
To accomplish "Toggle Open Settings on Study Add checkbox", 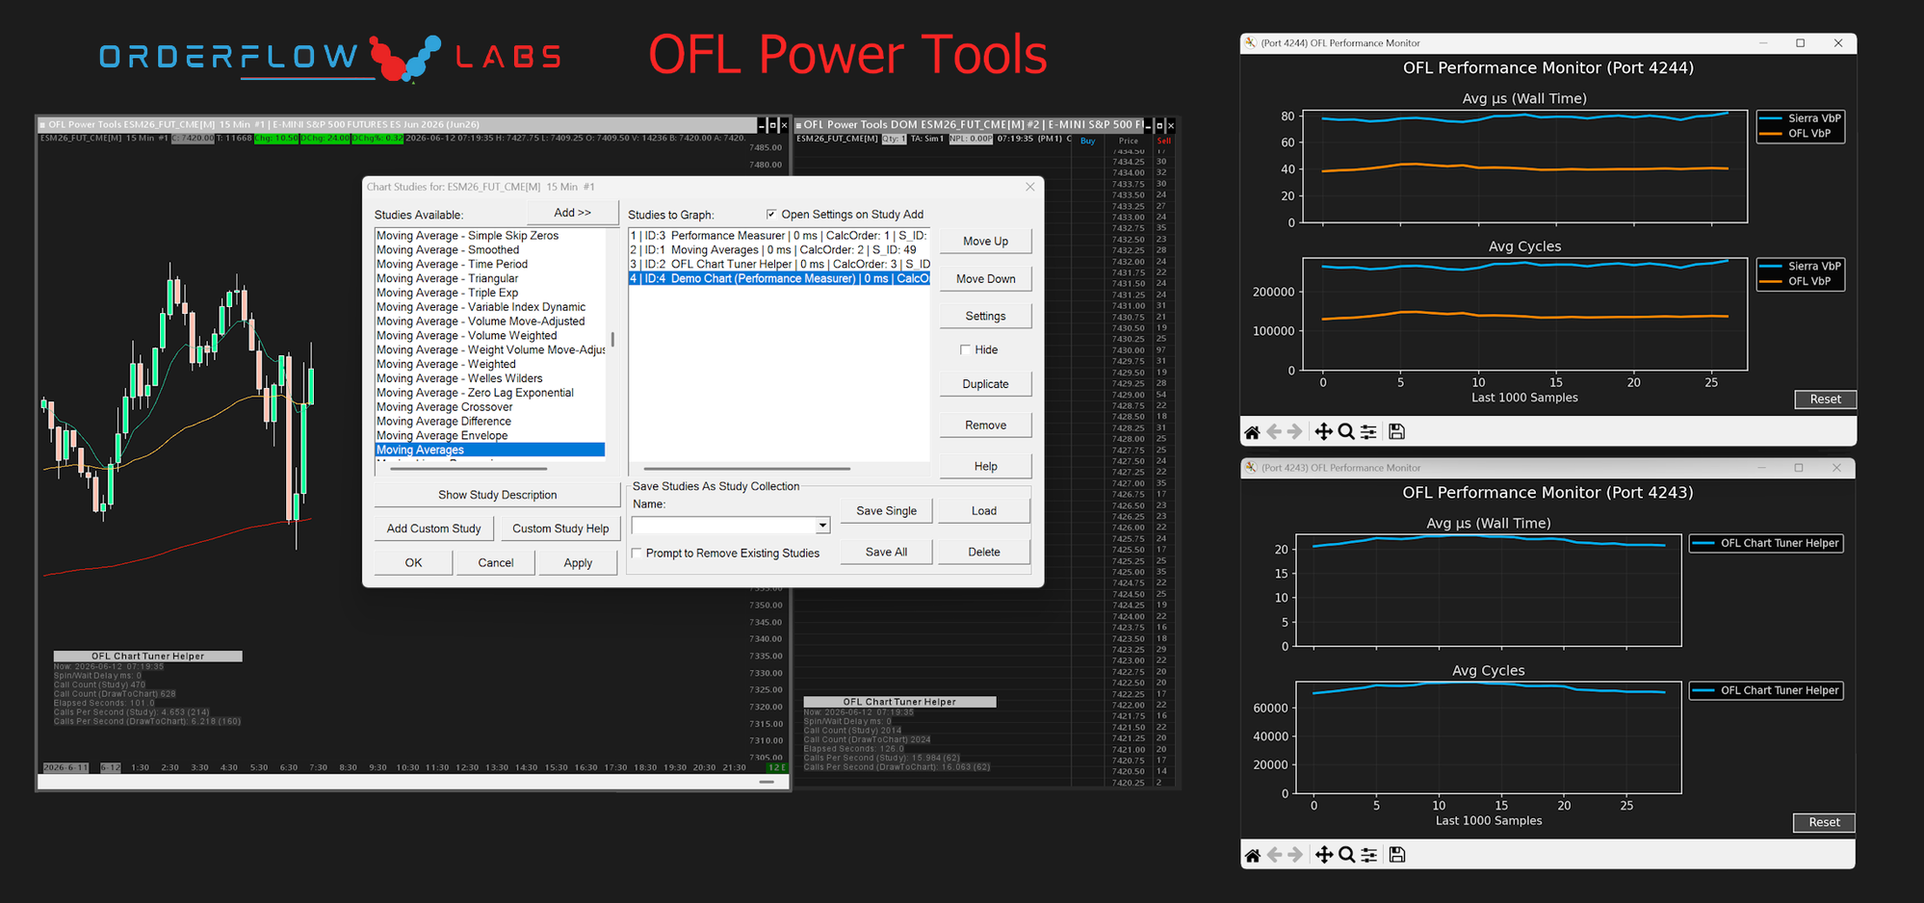I will point(771,214).
